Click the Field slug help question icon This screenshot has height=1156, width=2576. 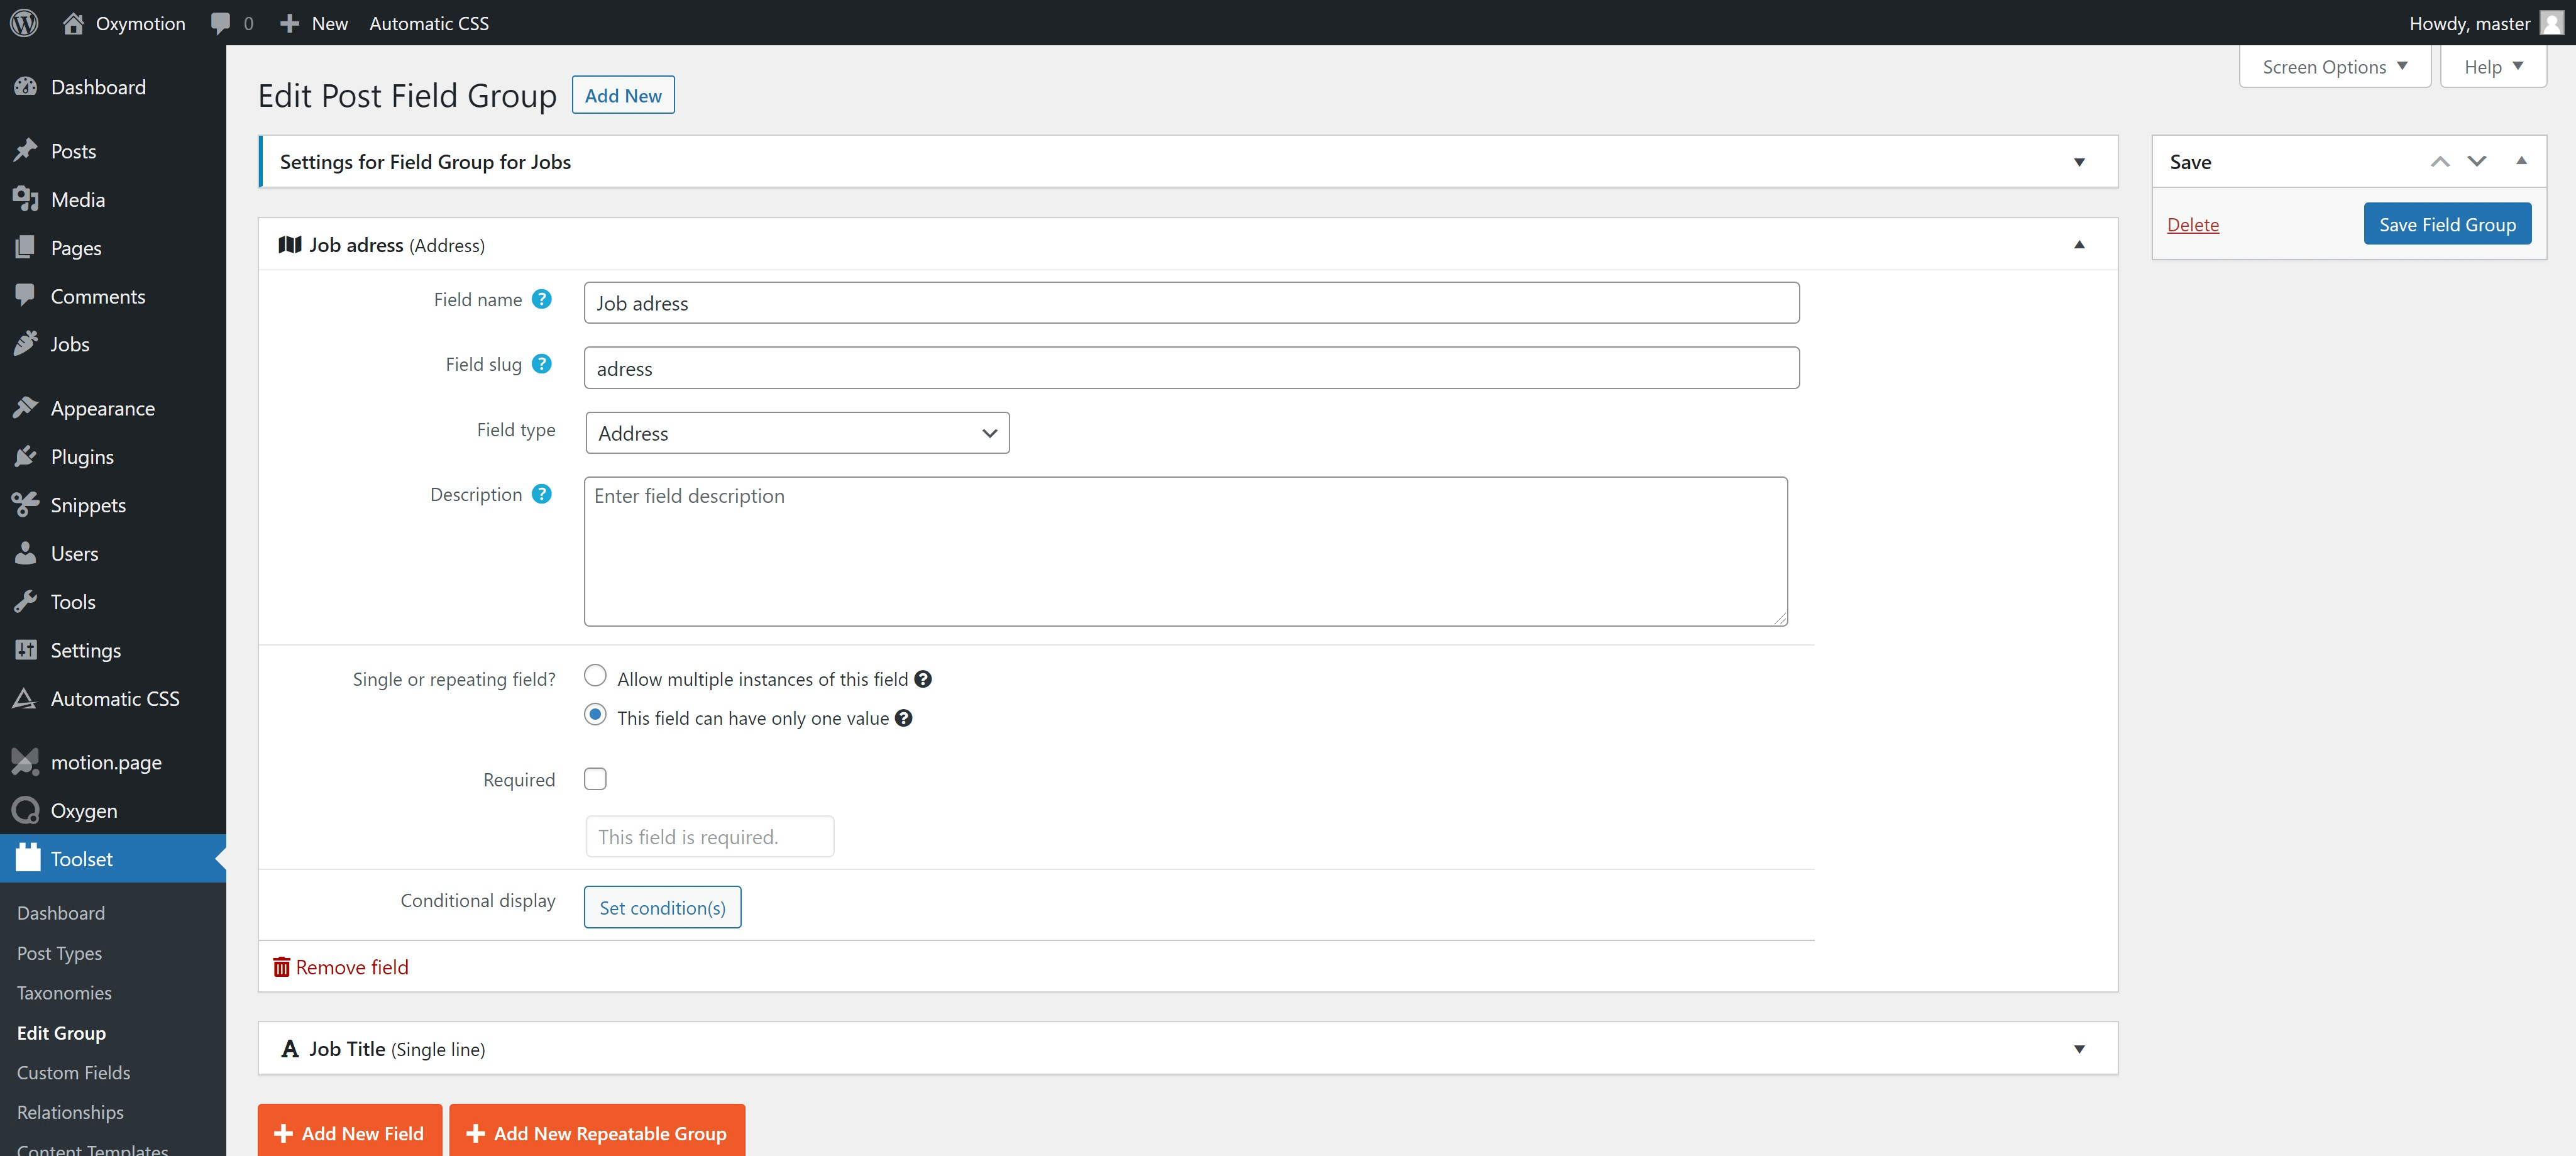pyautogui.click(x=541, y=364)
